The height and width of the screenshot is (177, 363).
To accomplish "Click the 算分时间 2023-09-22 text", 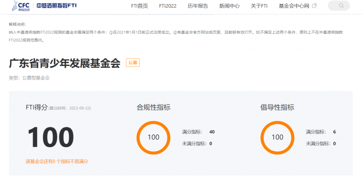I will (x=69, y=108).
